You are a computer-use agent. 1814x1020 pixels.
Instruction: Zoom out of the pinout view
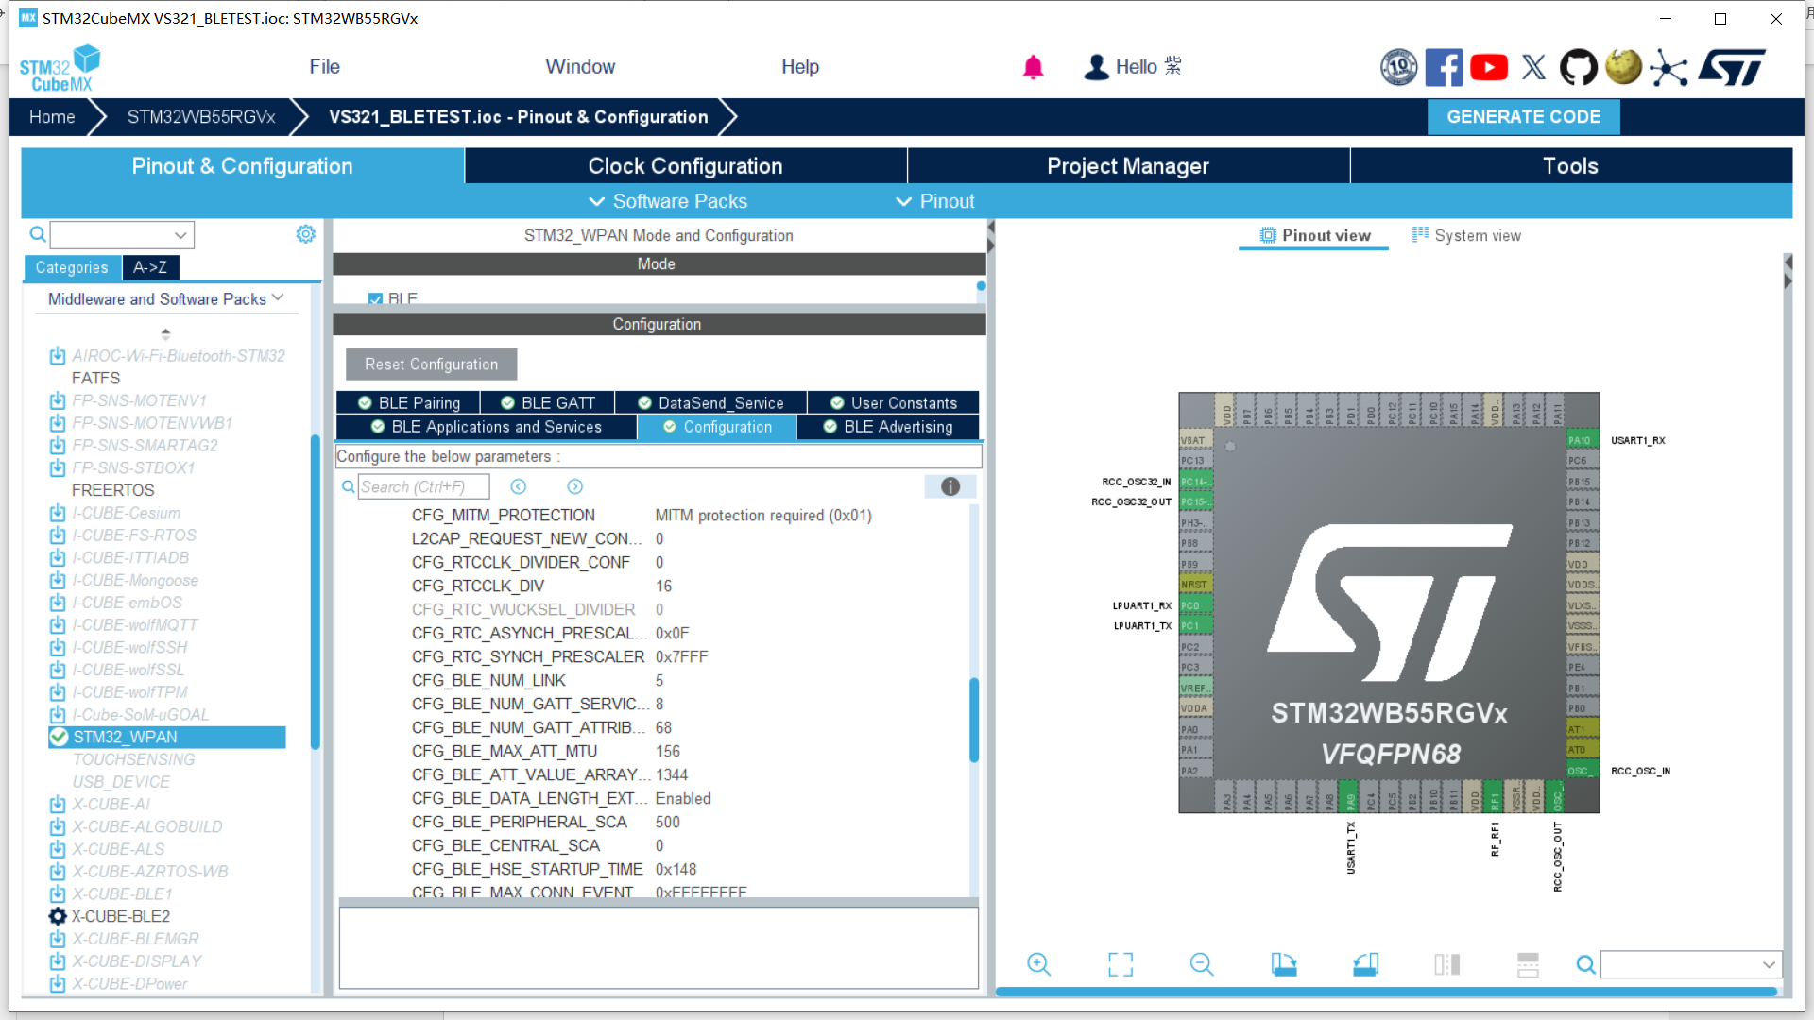tap(1201, 964)
